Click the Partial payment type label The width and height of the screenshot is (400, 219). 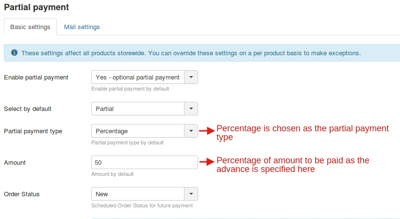pyautogui.click(x=33, y=131)
